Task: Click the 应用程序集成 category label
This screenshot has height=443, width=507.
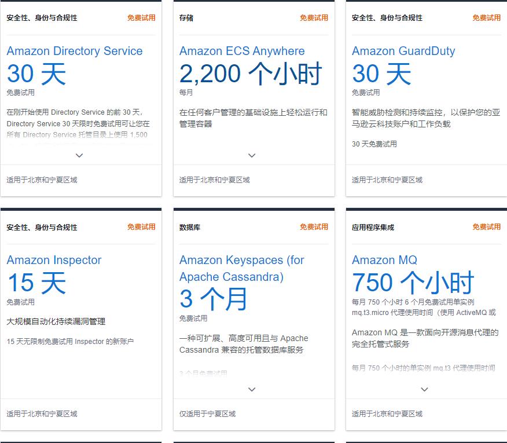Action: coord(373,227)
